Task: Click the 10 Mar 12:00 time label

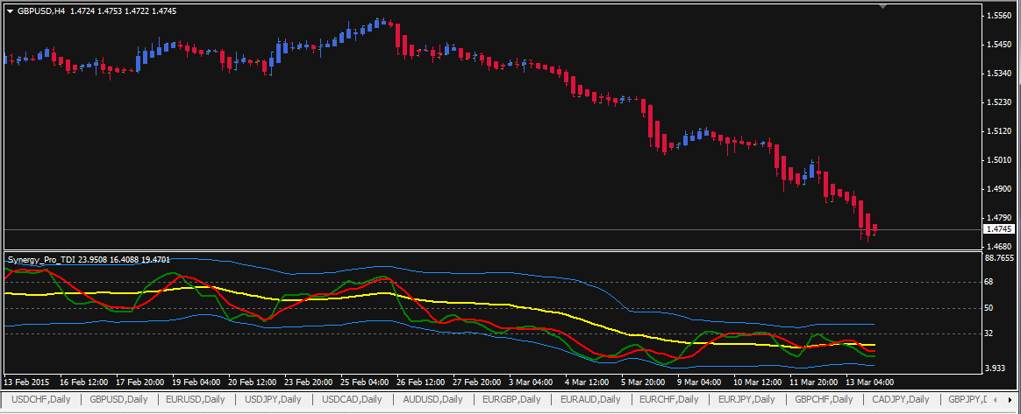Action: point(757,382)
